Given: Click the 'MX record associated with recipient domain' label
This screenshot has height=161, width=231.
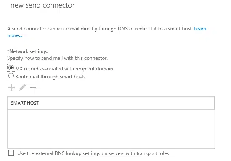Looking at the screenshot, I should [64, 69].
